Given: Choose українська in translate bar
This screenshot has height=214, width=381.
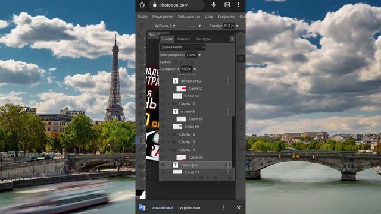Looking at the screenshot, I should pos(190,207).
